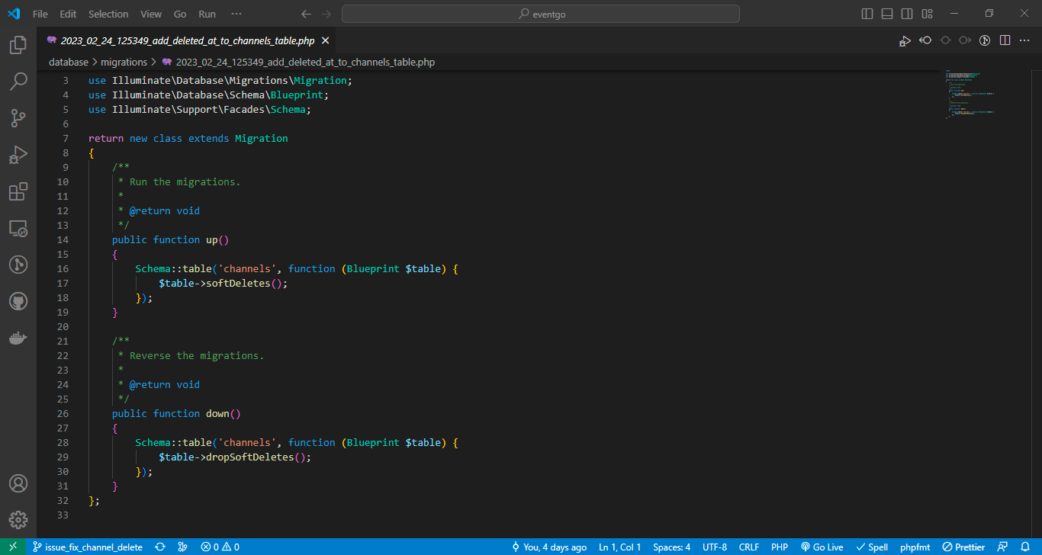Open the Docker view in activity bar
Image resolution: width=1042 pixels, height=555 pixels.
pyautogui.click(x=18, y=338)
